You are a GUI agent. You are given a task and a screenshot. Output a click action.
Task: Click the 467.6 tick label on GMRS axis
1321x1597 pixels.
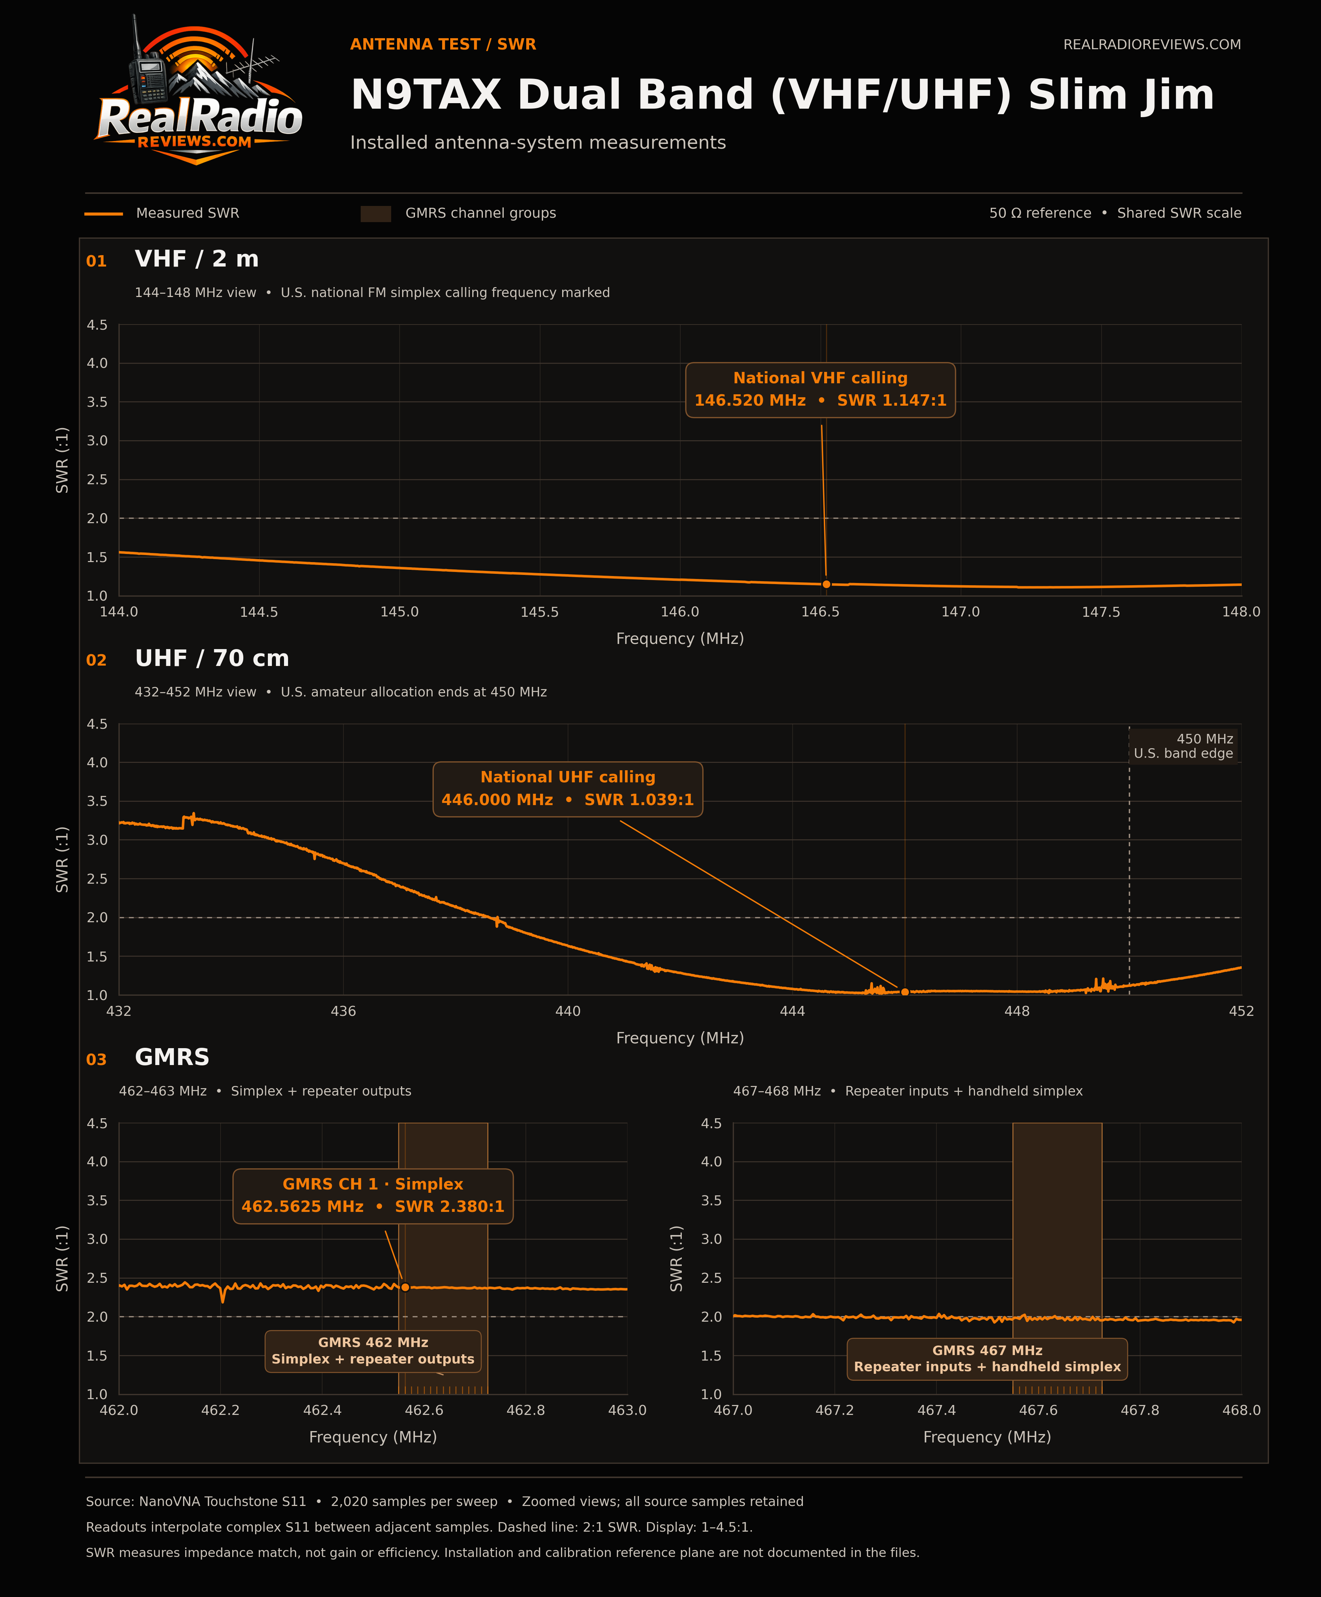tap(1037, 1410)
